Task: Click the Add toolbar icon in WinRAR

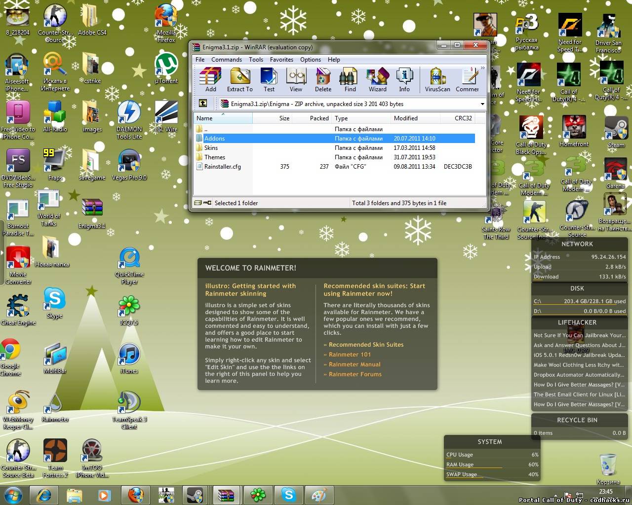Action: click(x=210, y=80)
